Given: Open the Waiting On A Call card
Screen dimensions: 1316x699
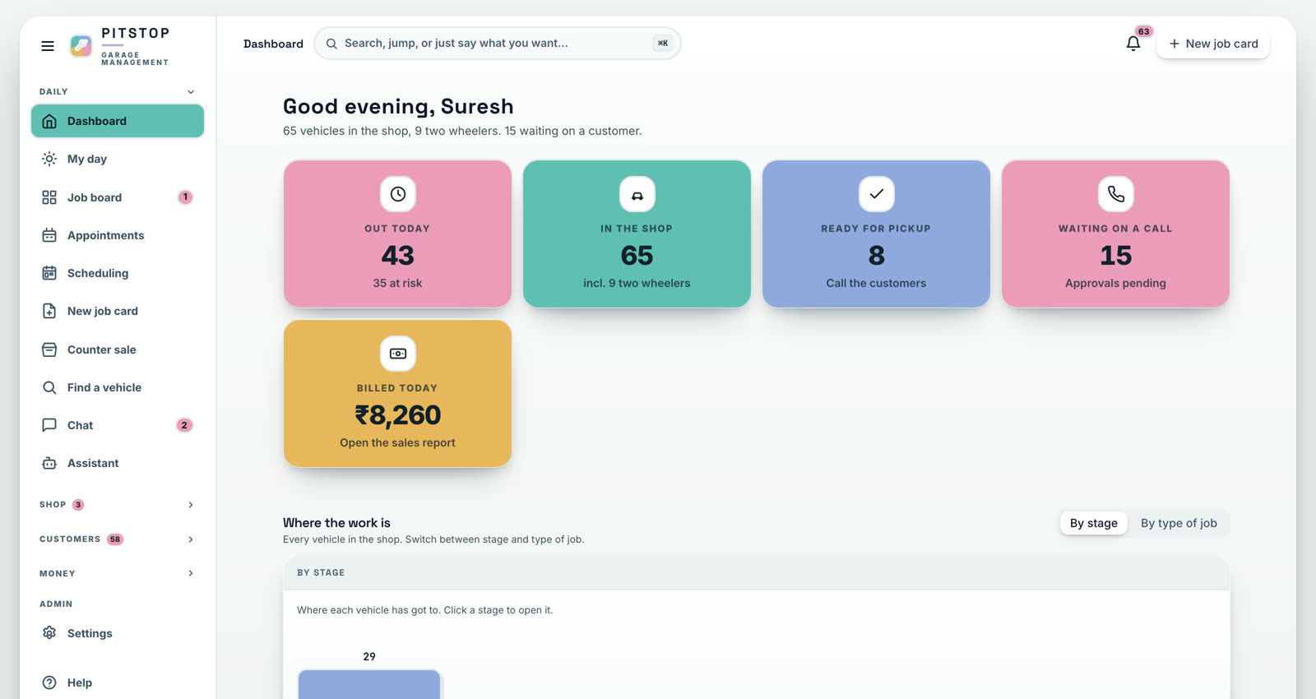Looking at the screenshot, I should tap(1116, 234).
